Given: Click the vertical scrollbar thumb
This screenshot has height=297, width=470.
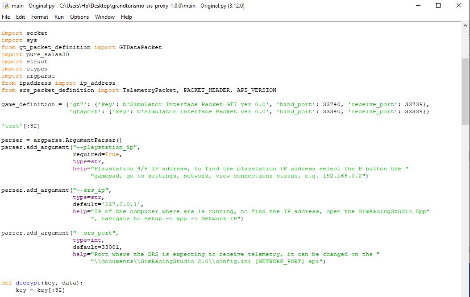Looking at the screenshot, I should coord(465,91).
